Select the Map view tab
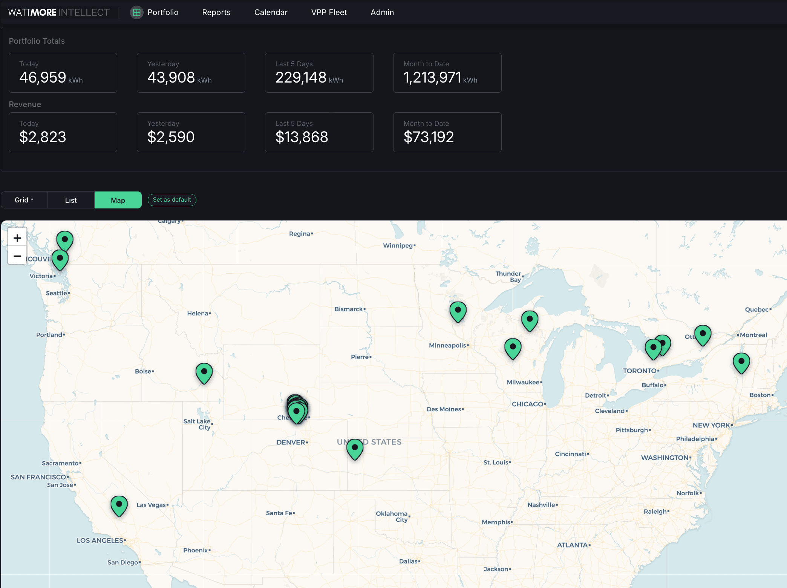 (118, 200)
